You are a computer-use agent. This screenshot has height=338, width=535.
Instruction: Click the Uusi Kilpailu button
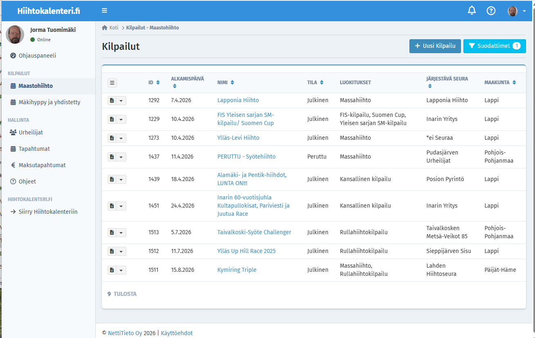[435, 46]
